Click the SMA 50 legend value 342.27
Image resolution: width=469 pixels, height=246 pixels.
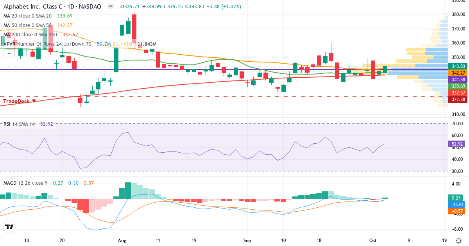click(x=65, y=25)
